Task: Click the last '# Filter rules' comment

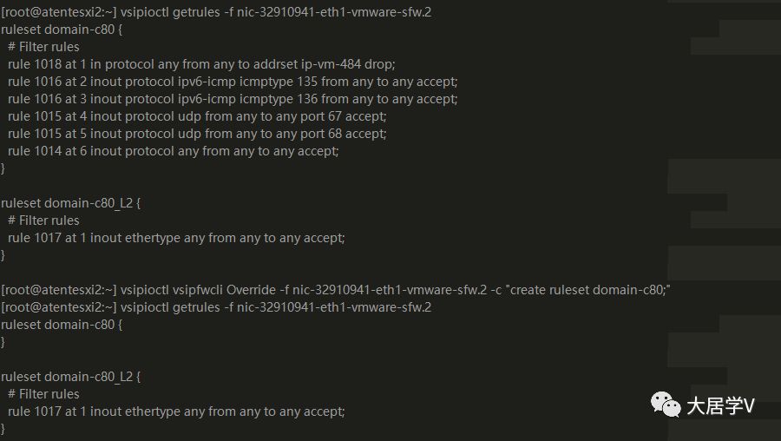Action: 44,394
